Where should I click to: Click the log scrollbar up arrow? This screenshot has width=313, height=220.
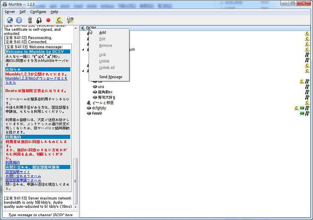(75, 28)
